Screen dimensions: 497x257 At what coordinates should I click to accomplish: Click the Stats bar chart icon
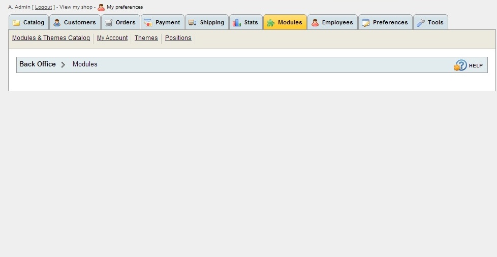pos(237,23)
